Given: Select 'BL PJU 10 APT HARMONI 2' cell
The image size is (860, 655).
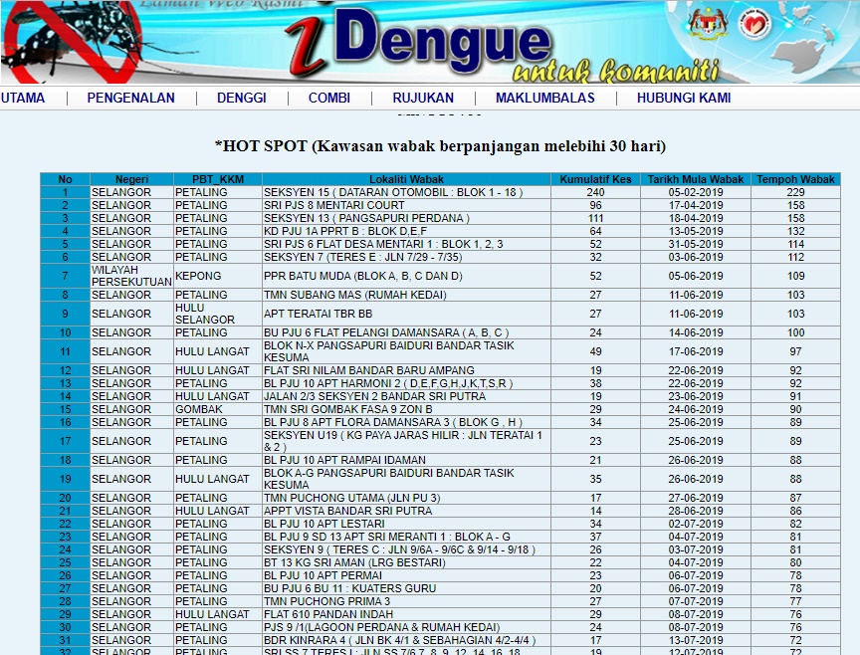Looking at the screenshot, I should click(x=406, y=383).
